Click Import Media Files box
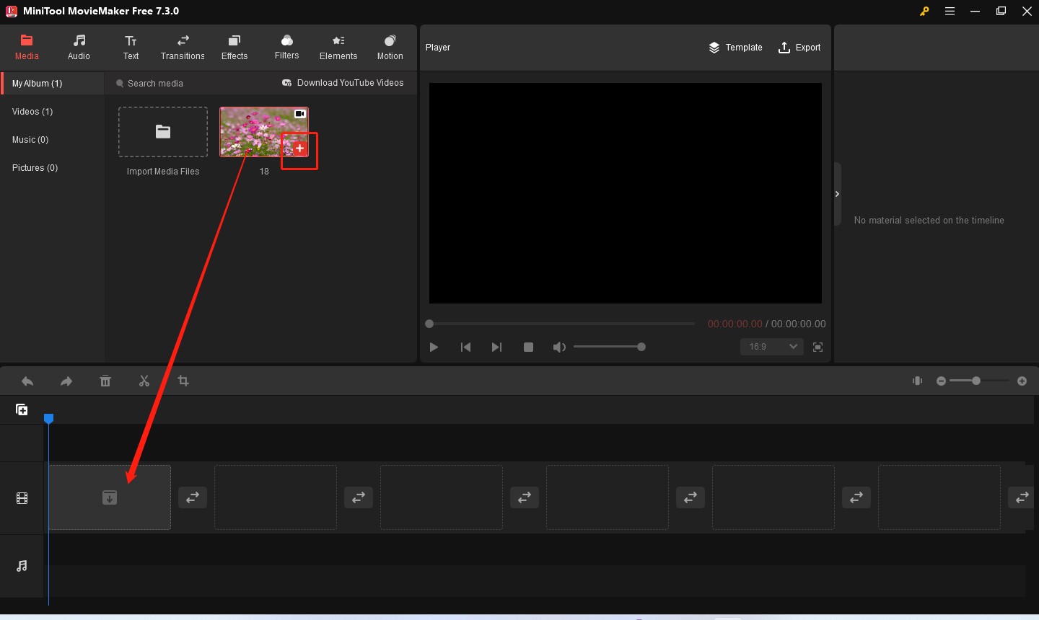 click(163, 132)
